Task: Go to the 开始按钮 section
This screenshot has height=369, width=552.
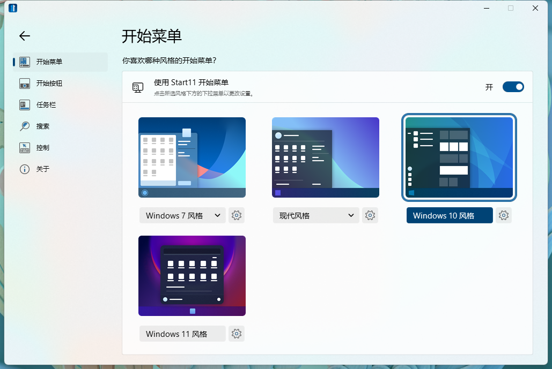Action: tap(49, 84)
